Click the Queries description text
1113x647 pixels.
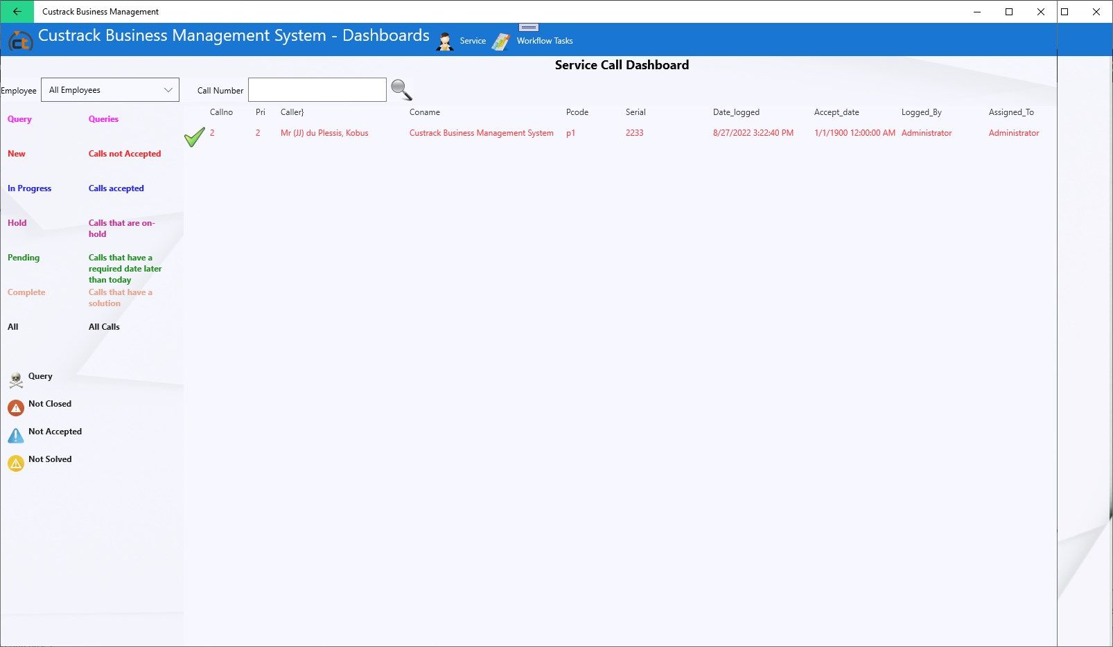tap(103, 119)
